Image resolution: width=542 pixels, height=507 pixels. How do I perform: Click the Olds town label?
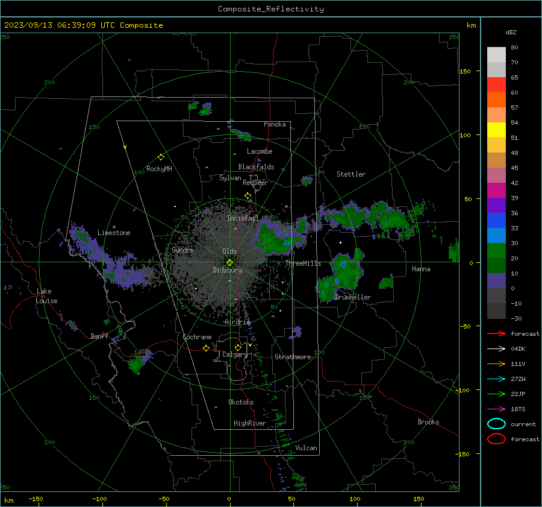(229, 251)
